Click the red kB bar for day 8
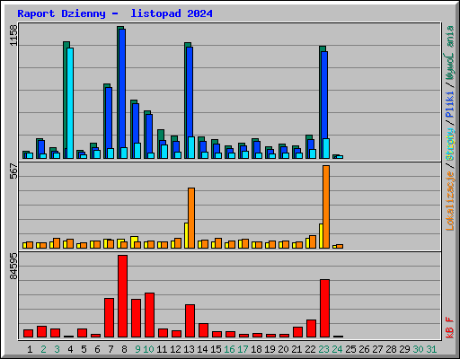The height and width of the screenshot is (359, 460). [122, 296]
